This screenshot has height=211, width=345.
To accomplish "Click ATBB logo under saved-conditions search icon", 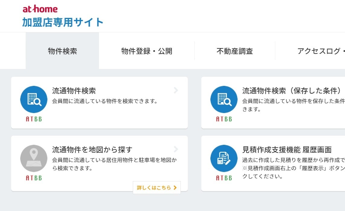I will pos(224,119).
